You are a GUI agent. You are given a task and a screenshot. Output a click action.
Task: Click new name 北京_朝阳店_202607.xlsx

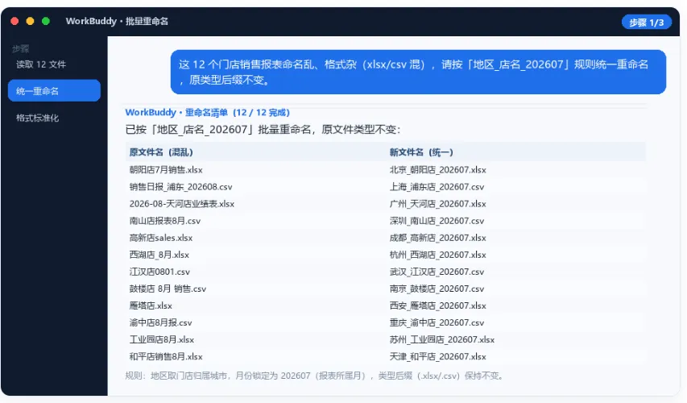[437, 170]
